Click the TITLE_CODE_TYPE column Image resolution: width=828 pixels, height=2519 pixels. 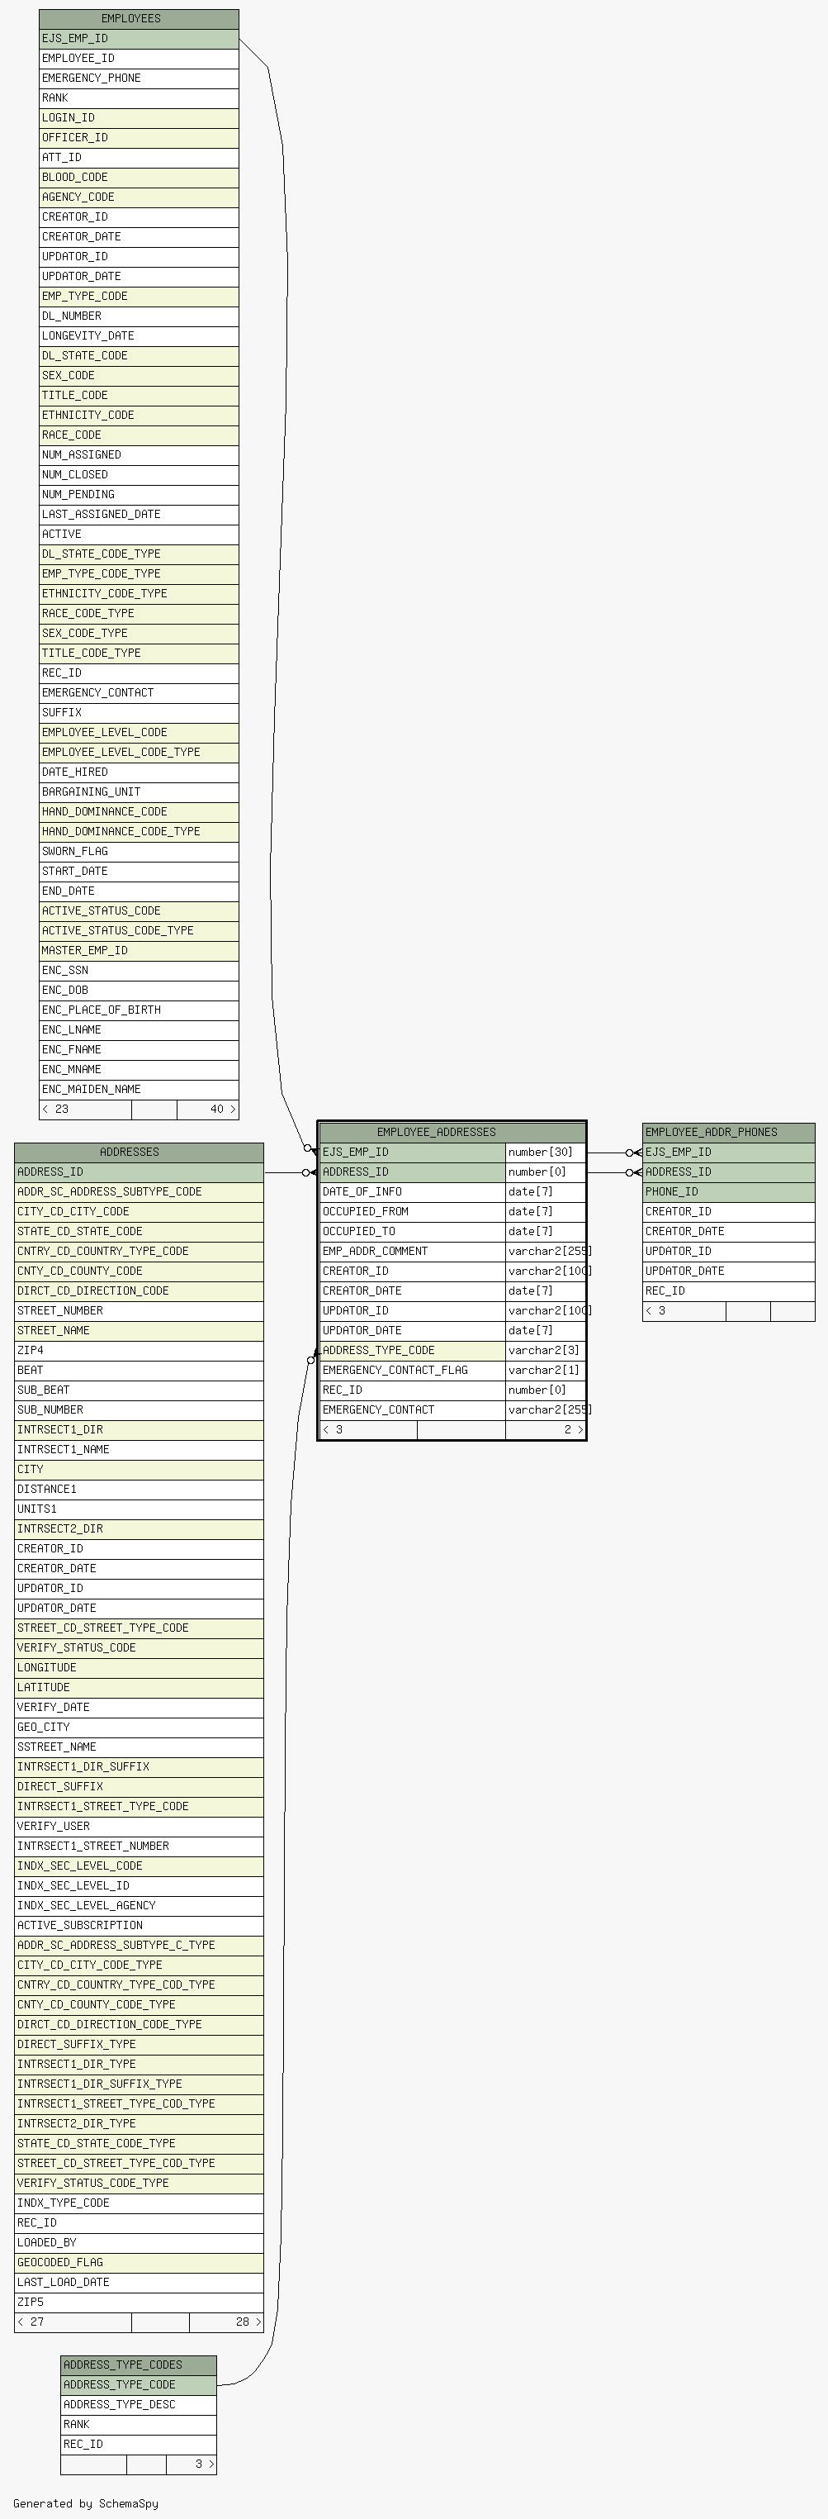click(x=139, y=654)
